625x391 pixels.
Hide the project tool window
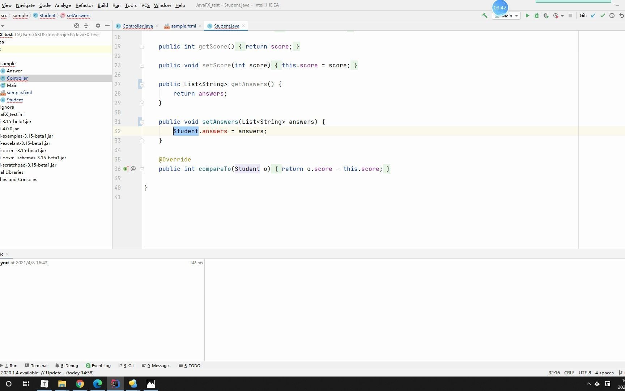click(x=107, y=26)
